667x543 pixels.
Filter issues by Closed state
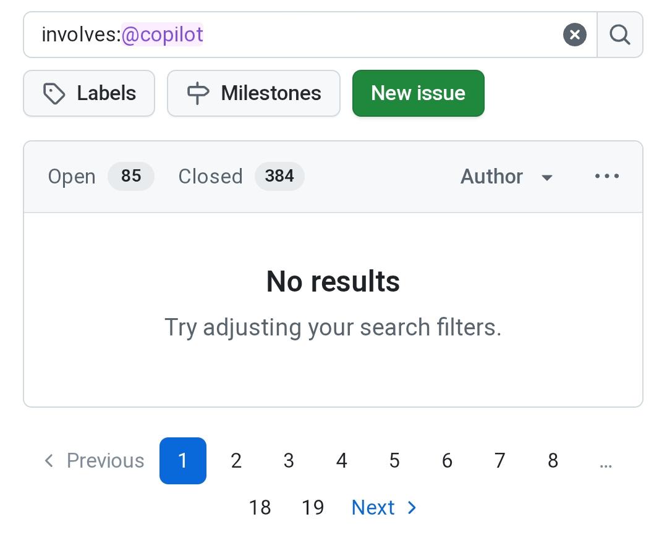coord(210,176)
